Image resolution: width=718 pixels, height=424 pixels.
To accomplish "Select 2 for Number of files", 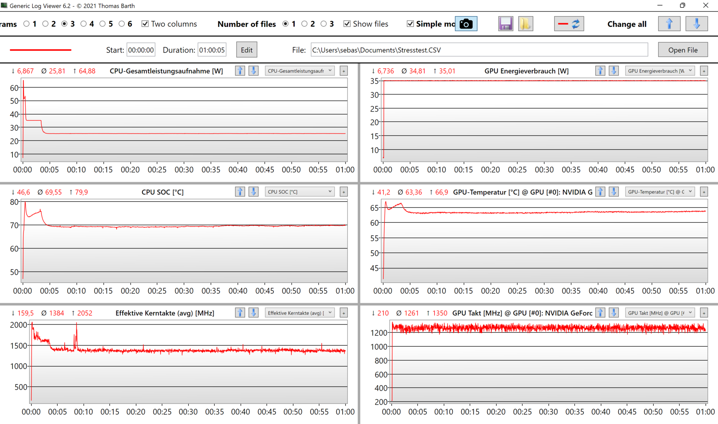I will [x=304, y=24].
